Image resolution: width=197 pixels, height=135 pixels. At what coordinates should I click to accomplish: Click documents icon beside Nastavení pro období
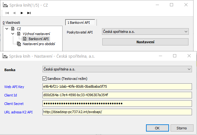(19, 44)
